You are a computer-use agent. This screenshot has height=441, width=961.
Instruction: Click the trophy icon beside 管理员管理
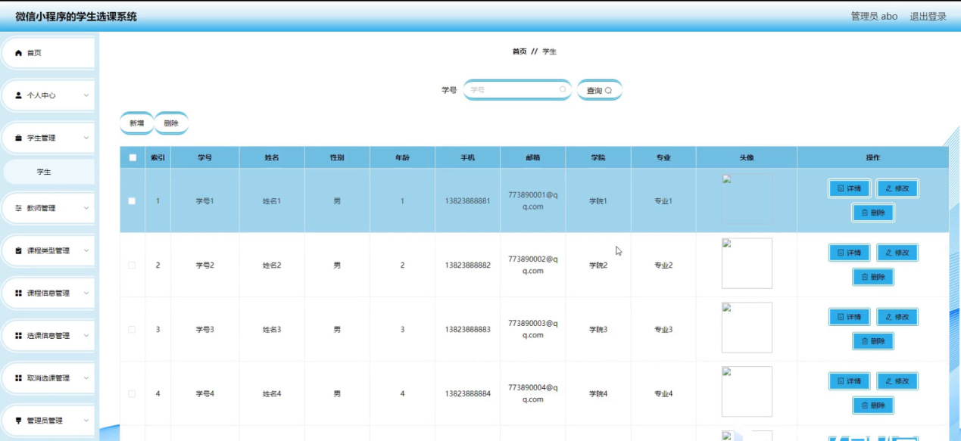[19, 421]
